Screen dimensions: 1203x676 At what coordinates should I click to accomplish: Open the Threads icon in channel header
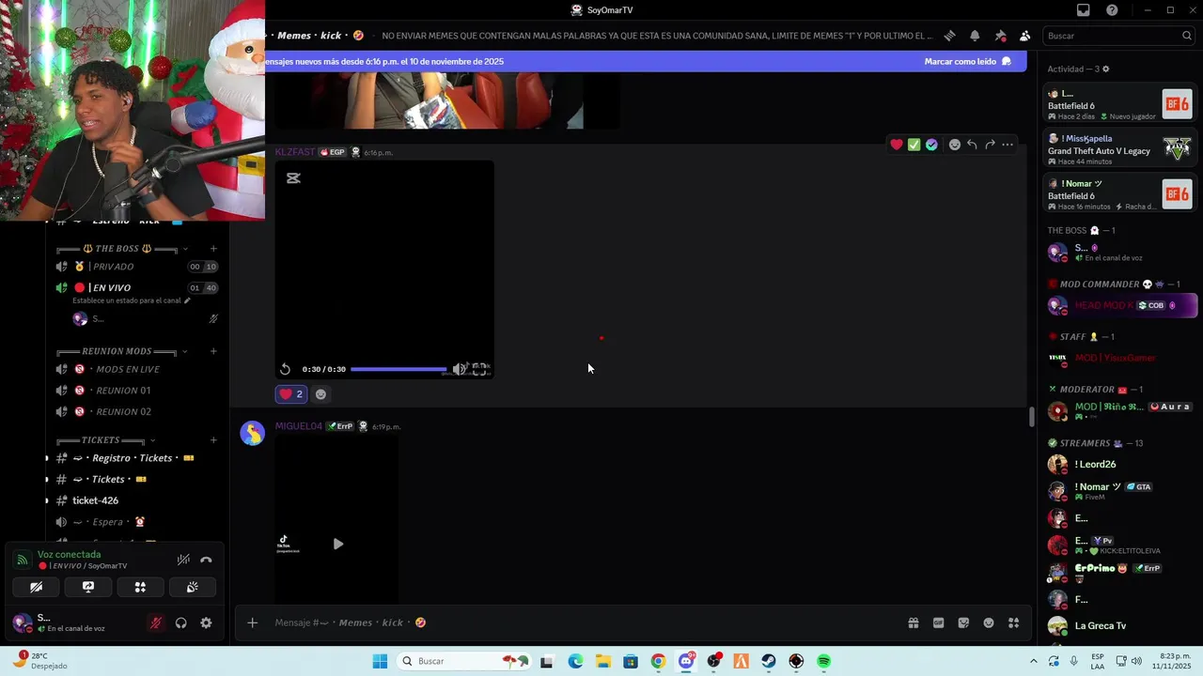[950, 36]
